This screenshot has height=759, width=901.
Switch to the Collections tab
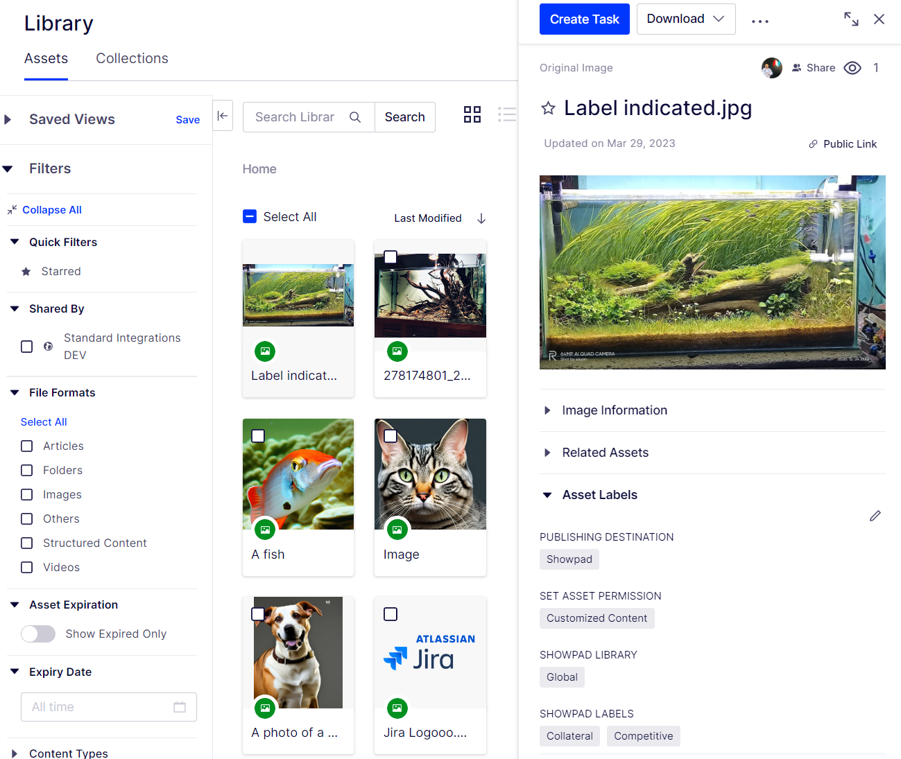132,58
